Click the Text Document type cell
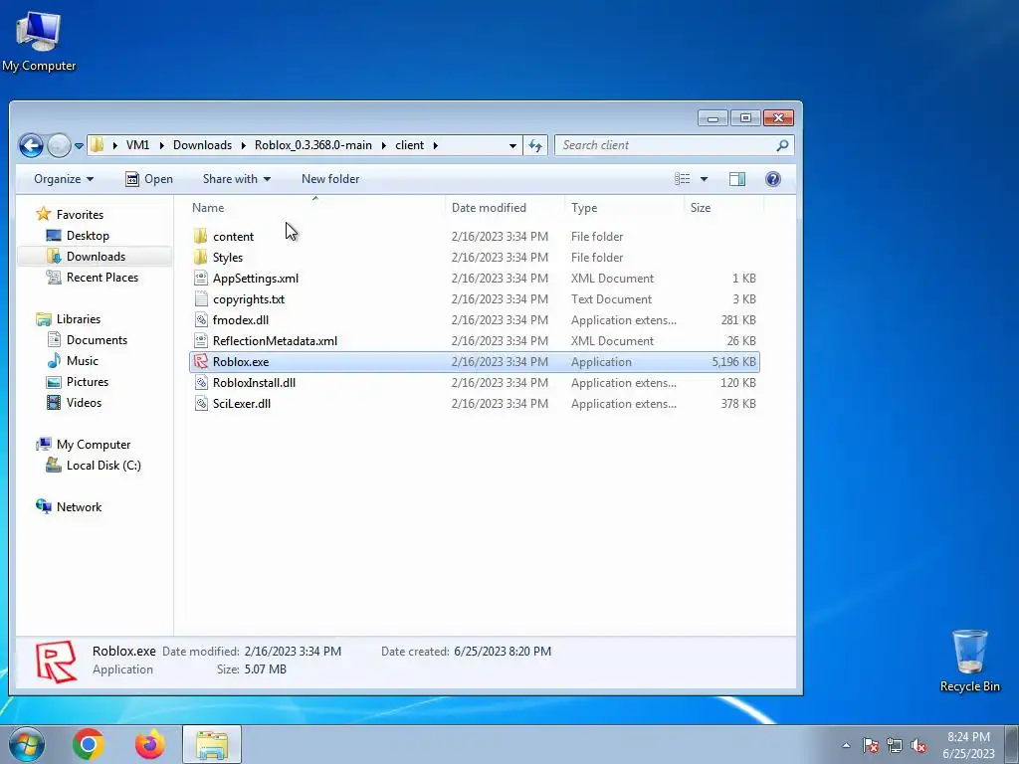1019x764 pixels. click(x=611, y=298)
